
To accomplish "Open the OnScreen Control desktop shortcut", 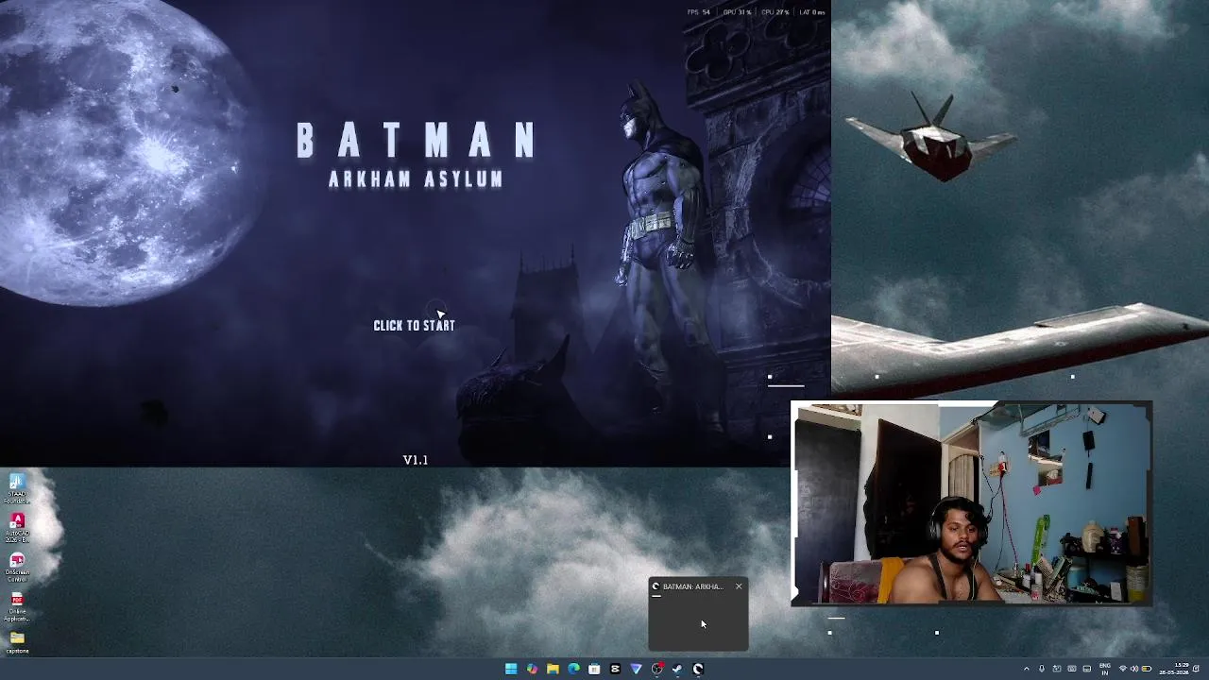I will 17,567.
